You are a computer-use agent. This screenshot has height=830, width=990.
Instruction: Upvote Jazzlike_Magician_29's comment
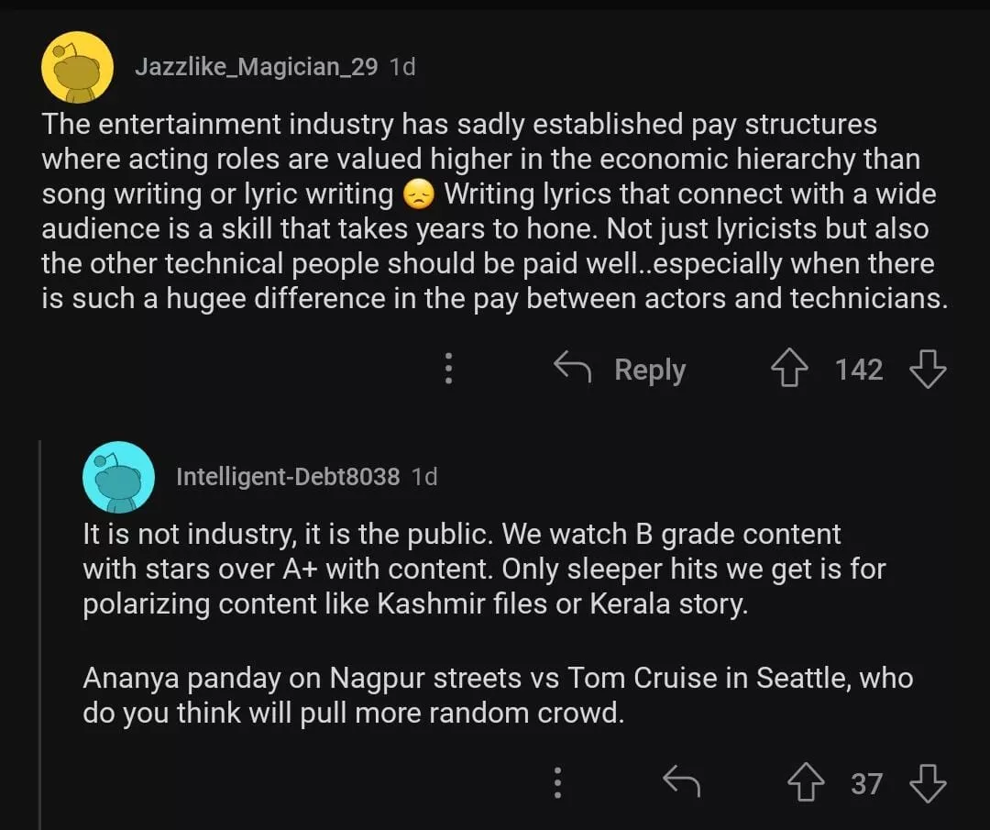pyautogui.click(x=789, y=370)
